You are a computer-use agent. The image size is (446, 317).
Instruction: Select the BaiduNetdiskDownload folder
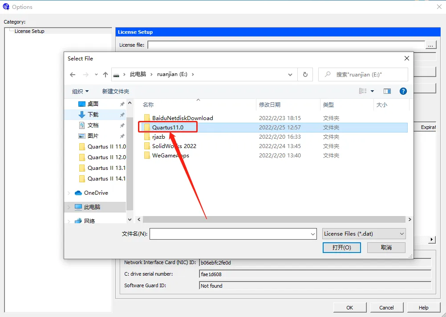(182, 118)
